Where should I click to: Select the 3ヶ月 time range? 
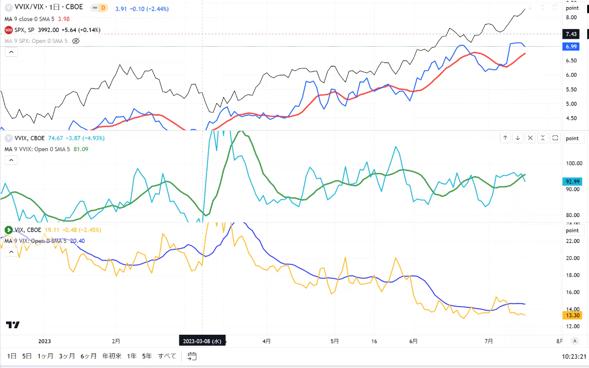[67, 356]
